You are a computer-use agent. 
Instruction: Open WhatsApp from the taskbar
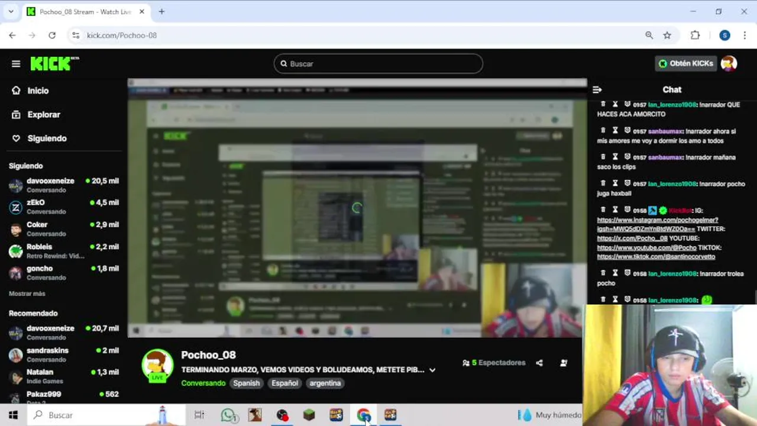[x=229, y=415]
